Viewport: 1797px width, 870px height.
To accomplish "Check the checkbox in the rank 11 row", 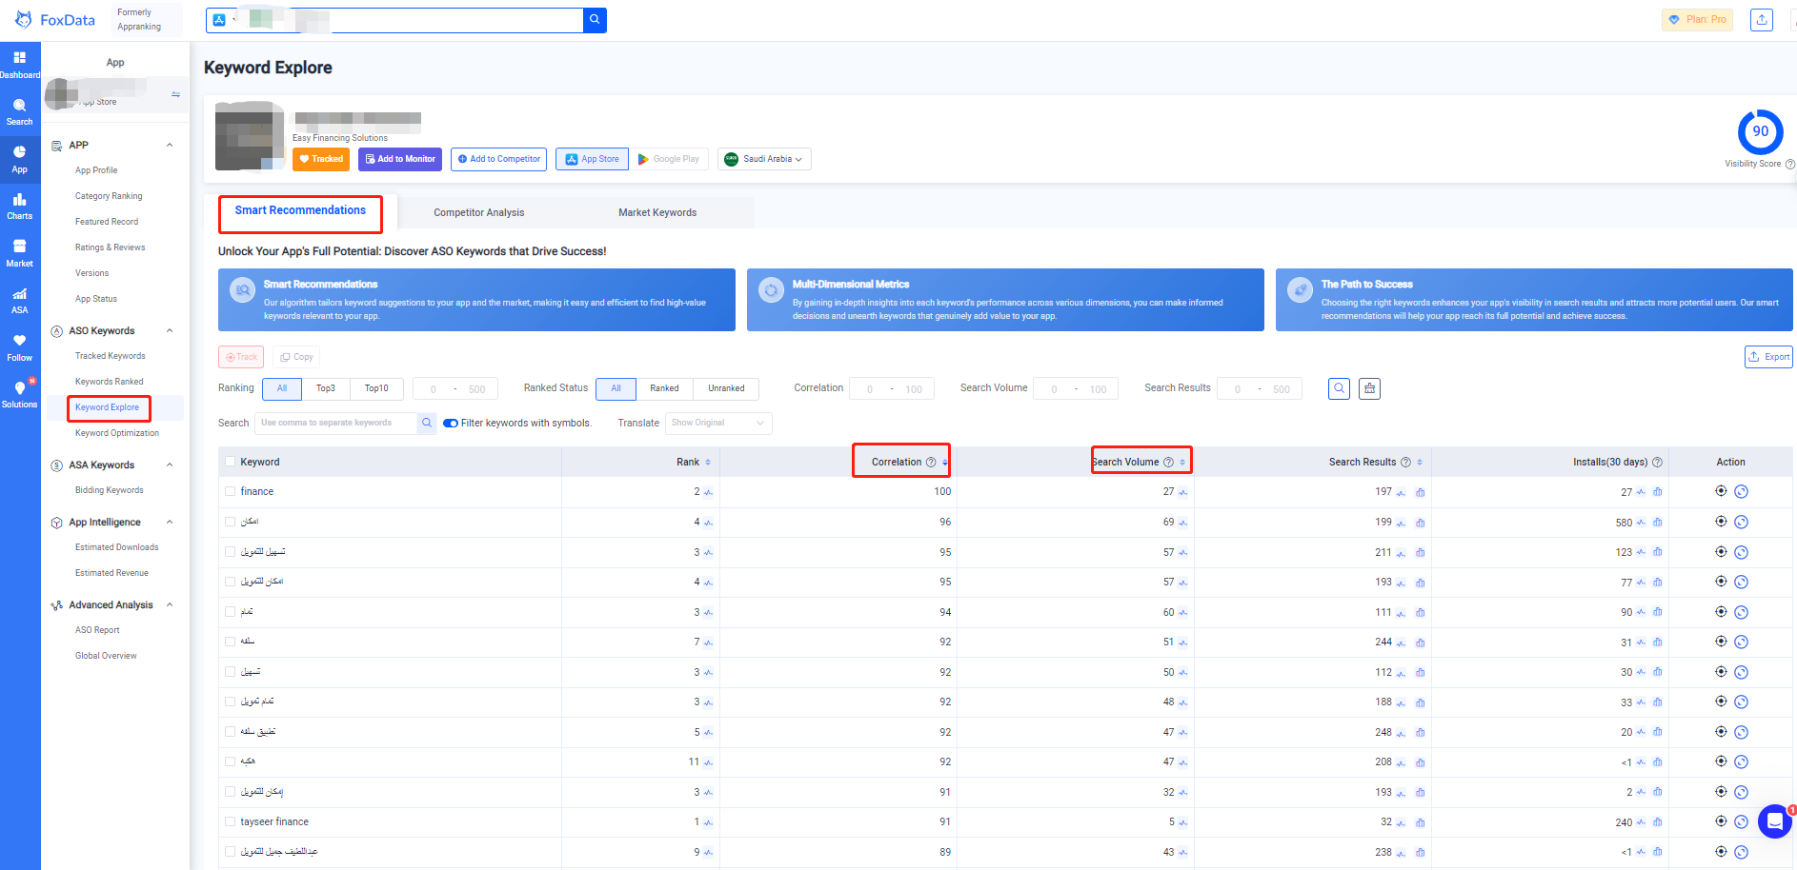I will point(230,761).
